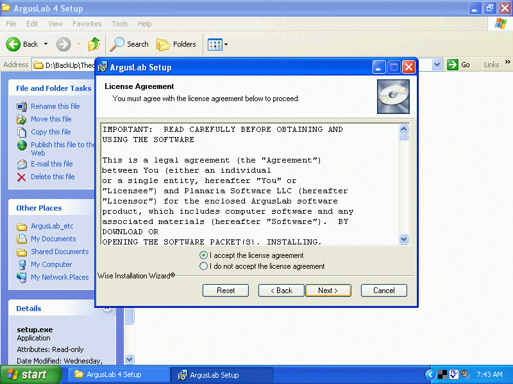Image resolution: width=513 pixels, height=384 pixels.
Task: Click the ArgusLab_etc folder icon
Action: point(22,227)
